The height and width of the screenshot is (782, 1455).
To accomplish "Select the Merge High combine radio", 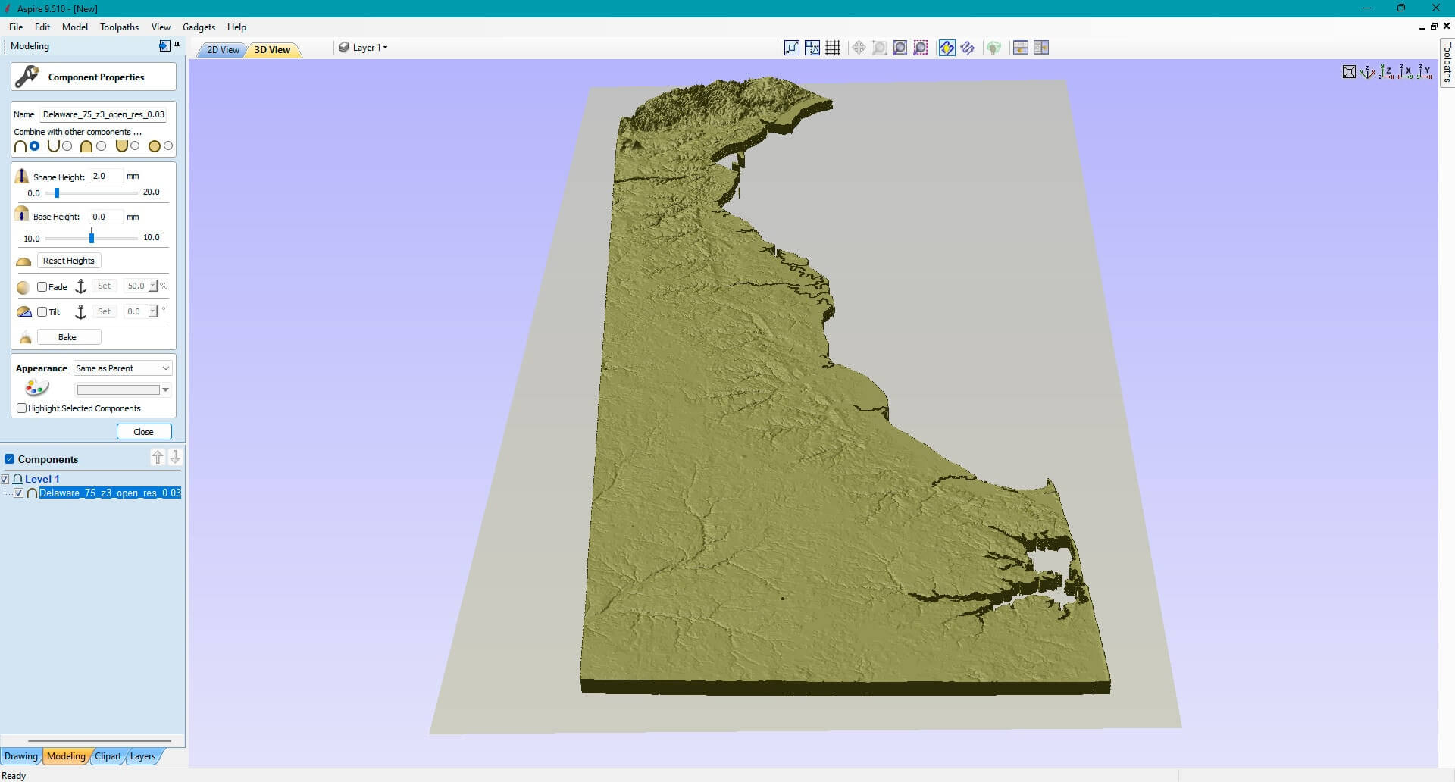I will point(101,145).
